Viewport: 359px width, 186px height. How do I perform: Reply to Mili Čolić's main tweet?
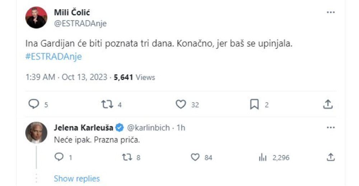pos(33,104)
